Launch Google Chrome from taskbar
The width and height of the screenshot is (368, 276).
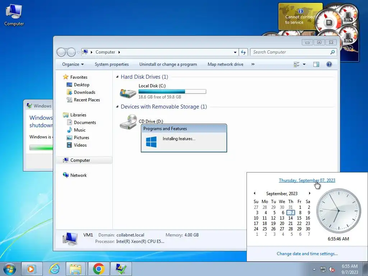pyautogui.click(x=98, y=269)
